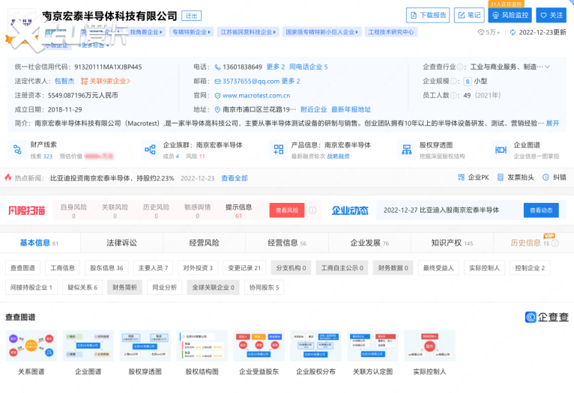The height and width of the screenshot is (393, 574).
Task: Open 关联9家企业 related companies link
Action: 106,81
